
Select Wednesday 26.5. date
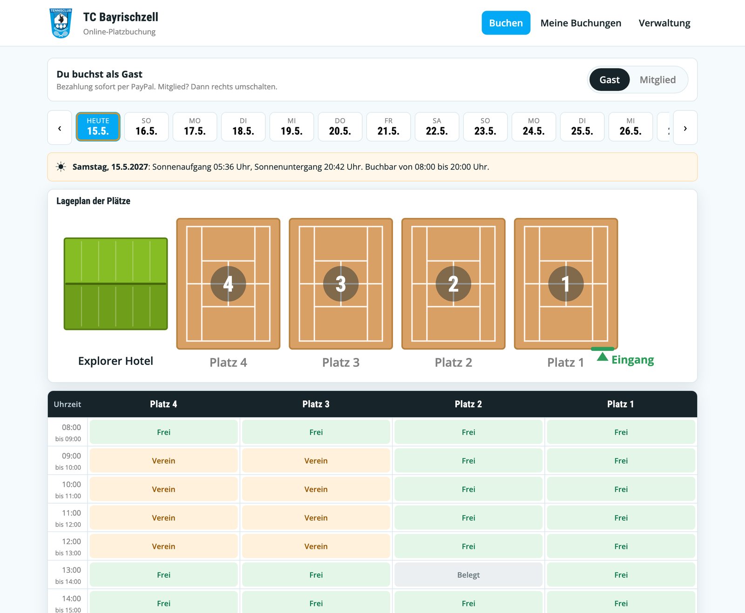coord(630,127)
